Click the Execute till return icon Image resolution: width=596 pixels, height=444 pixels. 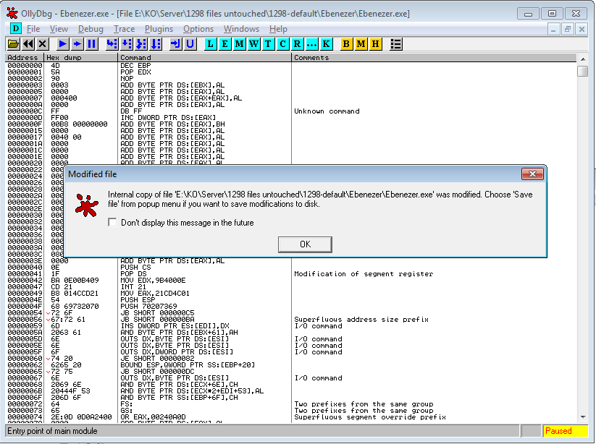point(175,44)
